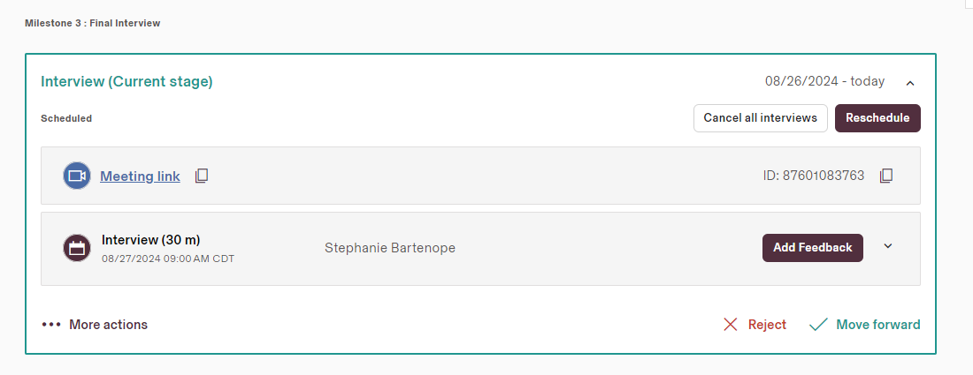Click the Scheduled status label
This screenshot has height=375, width=973.
coord(66,118)
